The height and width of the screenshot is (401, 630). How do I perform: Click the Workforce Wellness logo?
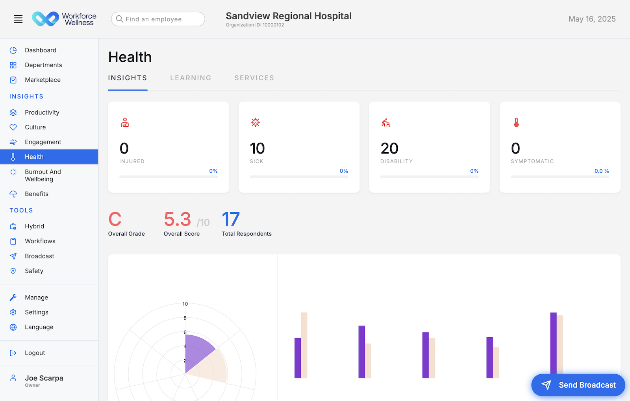(64, 18)
